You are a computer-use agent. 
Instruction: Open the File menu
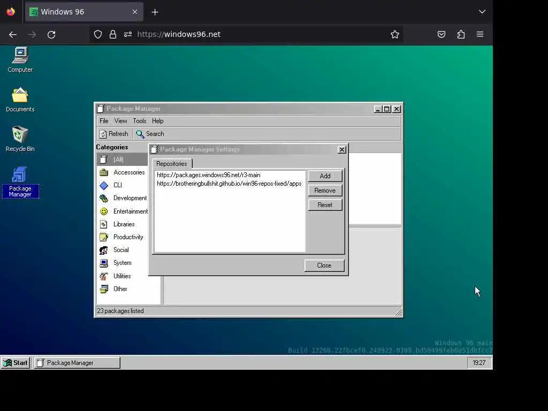(x=104, y=121)
